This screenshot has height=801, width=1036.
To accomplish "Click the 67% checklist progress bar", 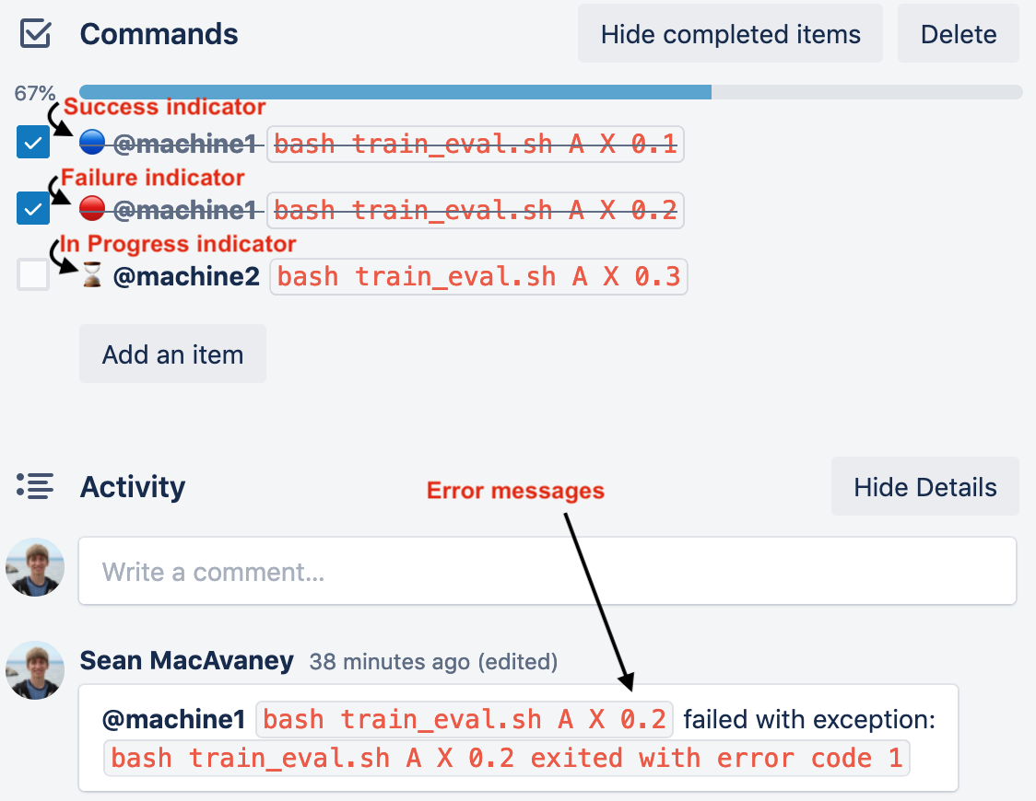I will (x=550, y=92).
